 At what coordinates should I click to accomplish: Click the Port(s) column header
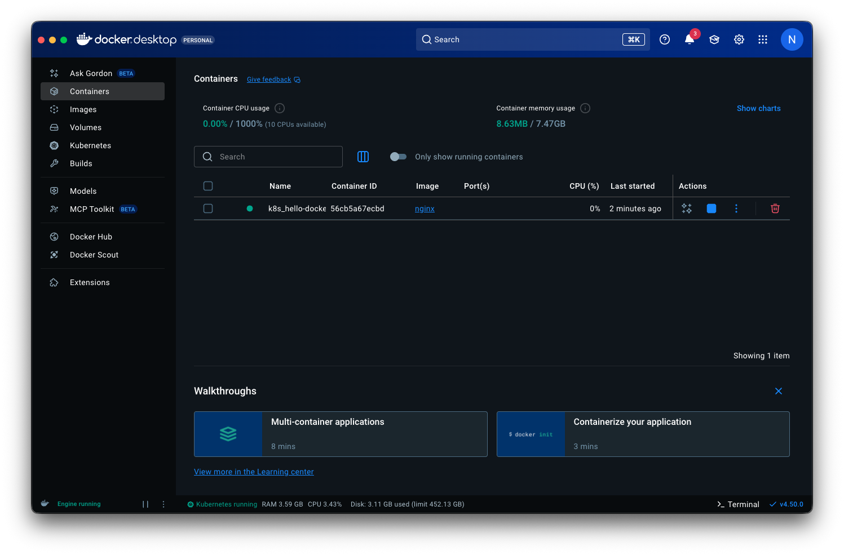point(476,186)
